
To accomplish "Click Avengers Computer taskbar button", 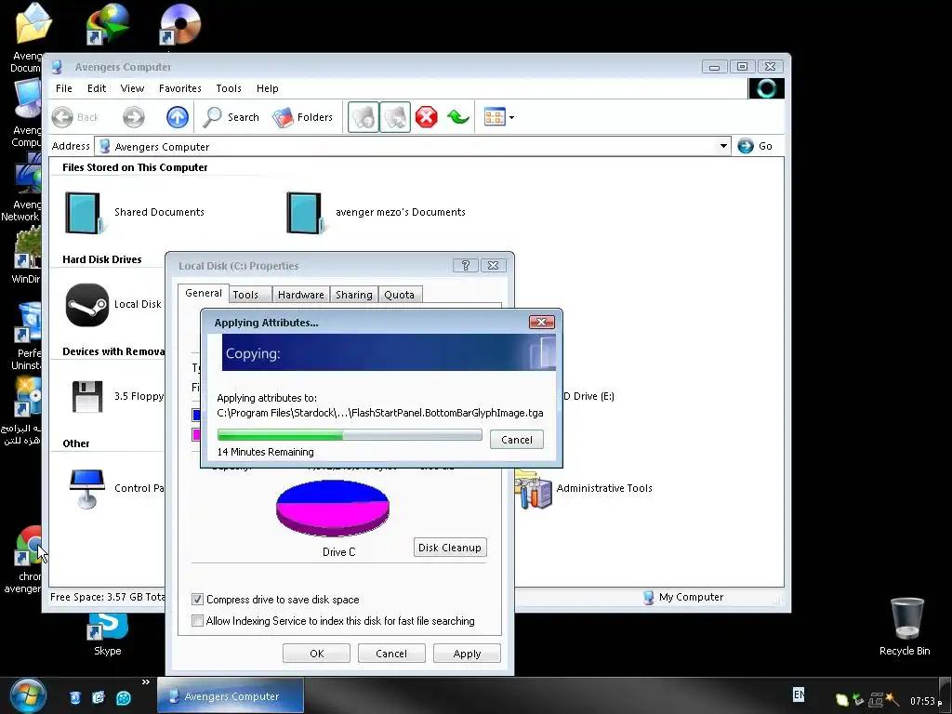I will [231, 695].
